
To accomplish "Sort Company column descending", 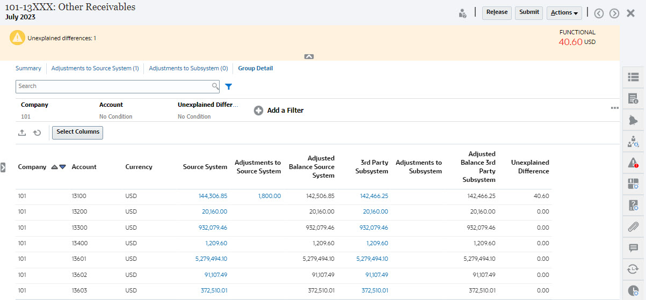I will 62,167.
